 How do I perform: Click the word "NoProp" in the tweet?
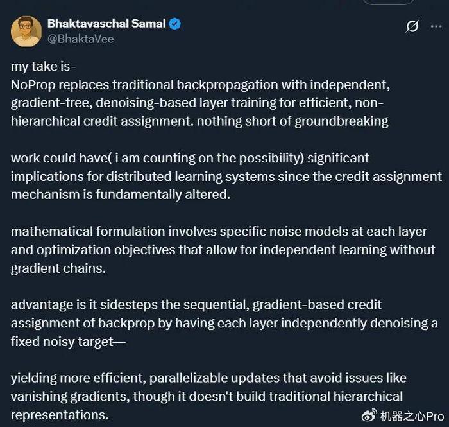(x=33, y=85)
